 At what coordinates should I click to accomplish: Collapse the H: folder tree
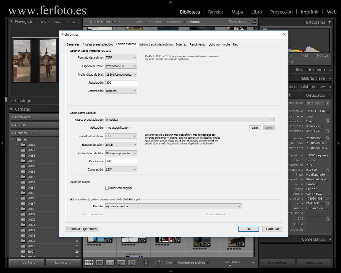[x=13, y=140]
